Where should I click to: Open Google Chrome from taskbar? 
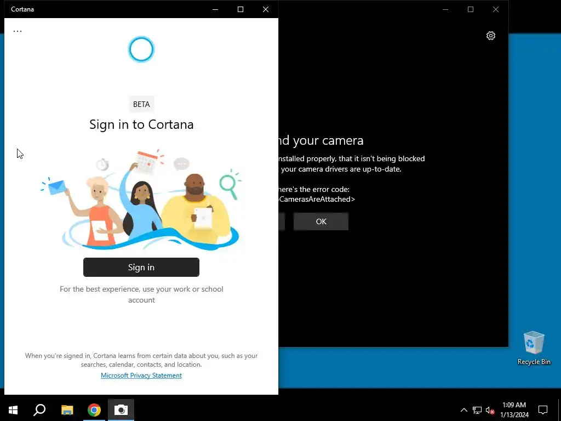coord(94,409)
